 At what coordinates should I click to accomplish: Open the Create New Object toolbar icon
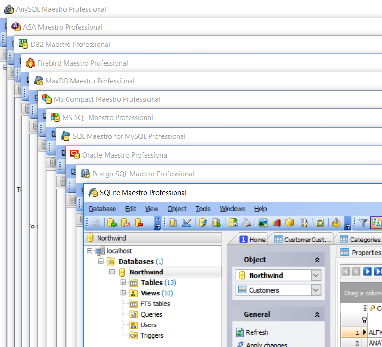[173, 223]
